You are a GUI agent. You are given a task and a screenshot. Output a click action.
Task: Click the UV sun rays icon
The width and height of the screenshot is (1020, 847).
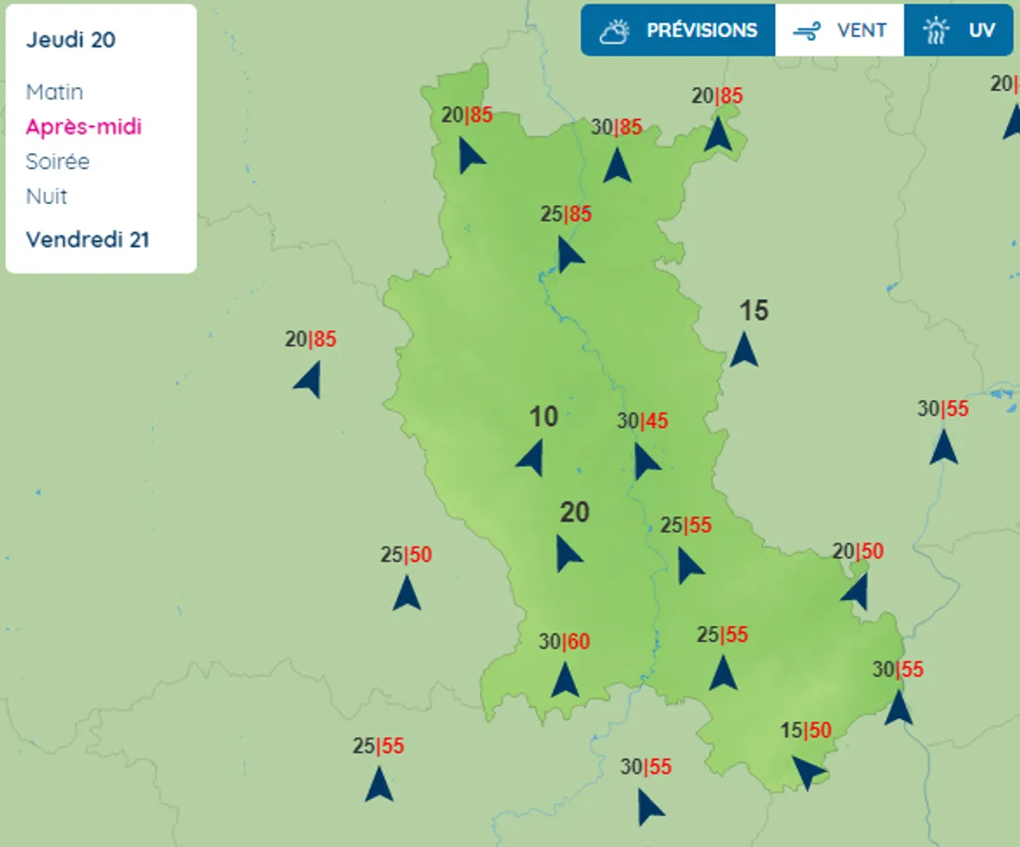pyautogui.click(x=936, y=31)
